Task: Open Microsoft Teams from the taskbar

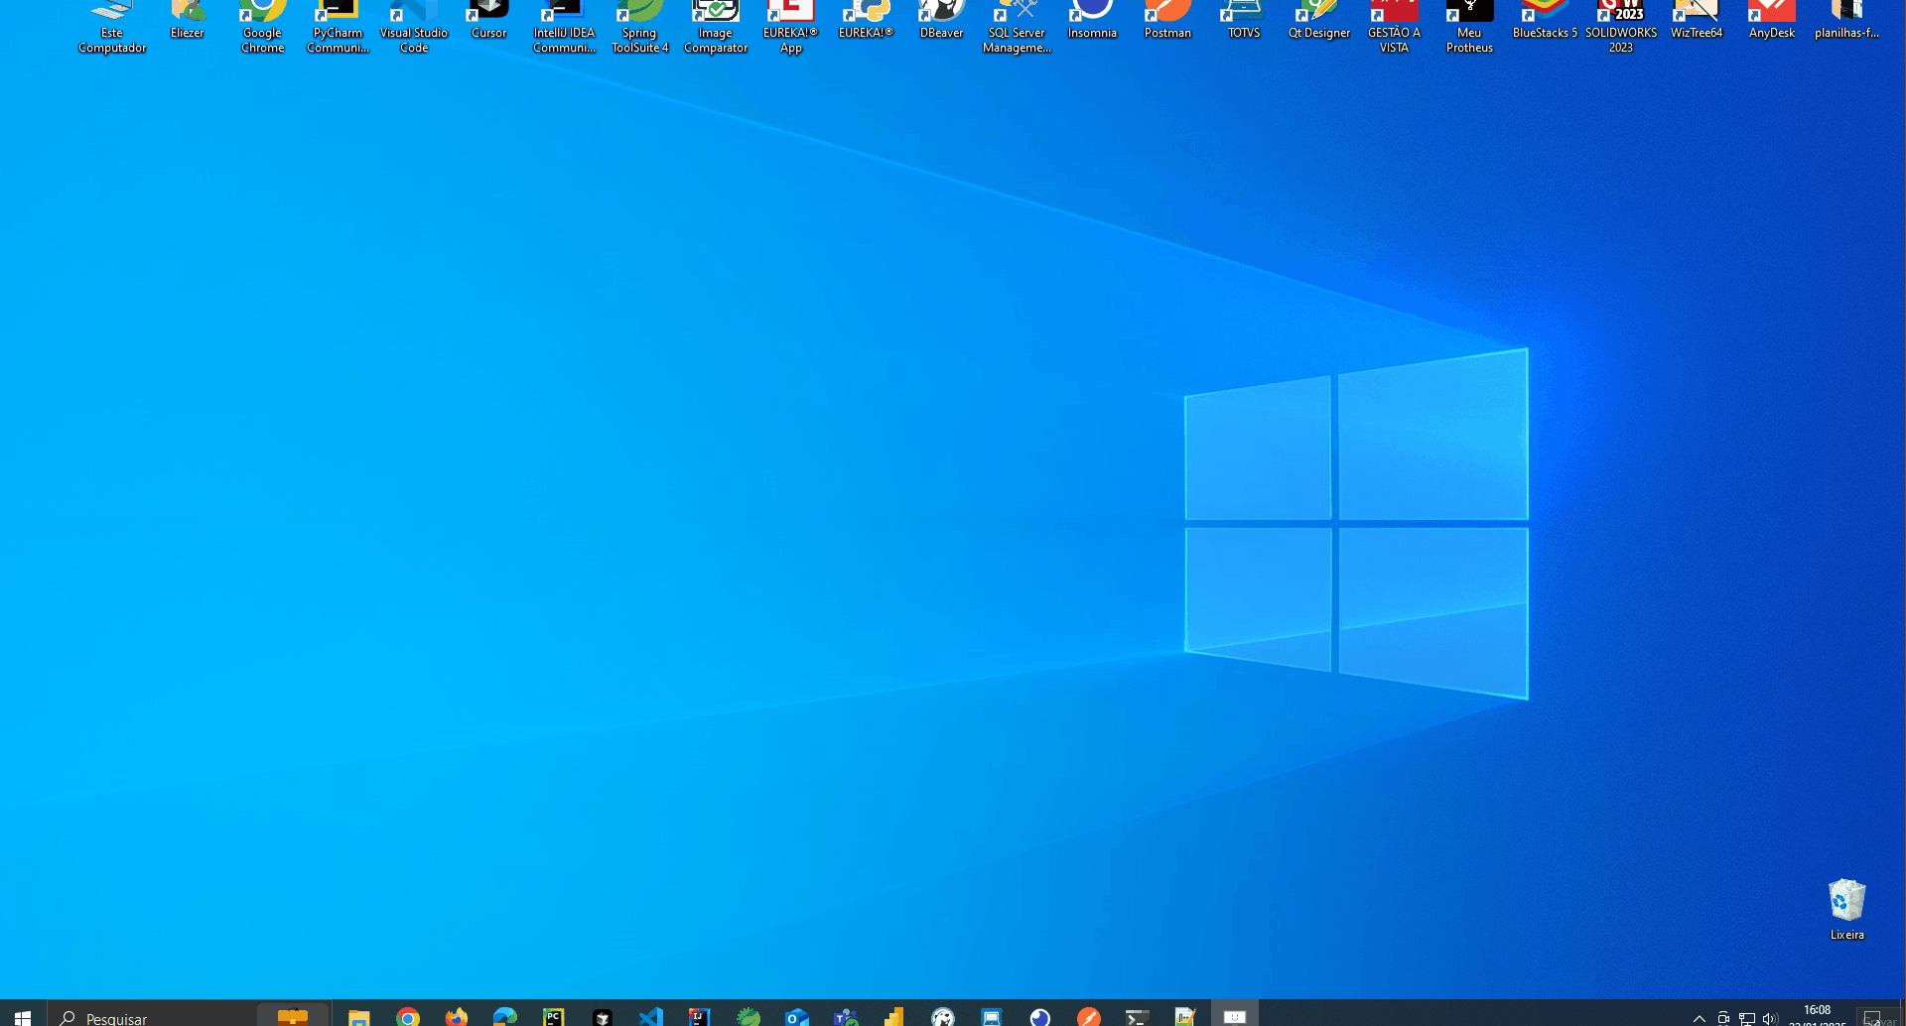Action: click(x=845, y=1016)
